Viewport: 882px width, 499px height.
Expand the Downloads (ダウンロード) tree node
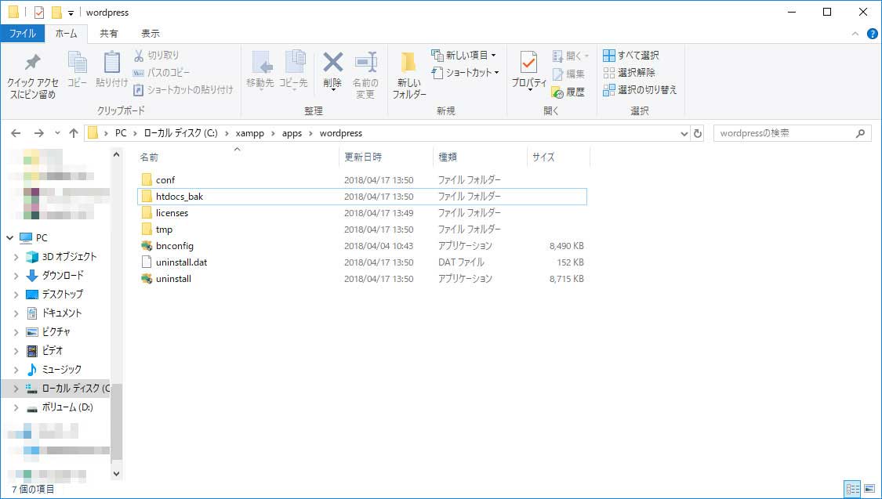coord(16,276)
